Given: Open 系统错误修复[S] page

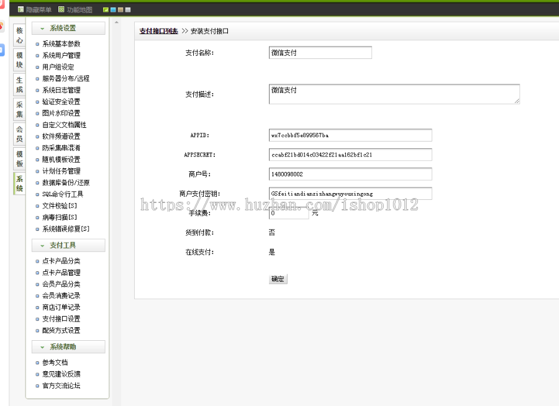Looking at the screenshot, I should coord(66,229).
